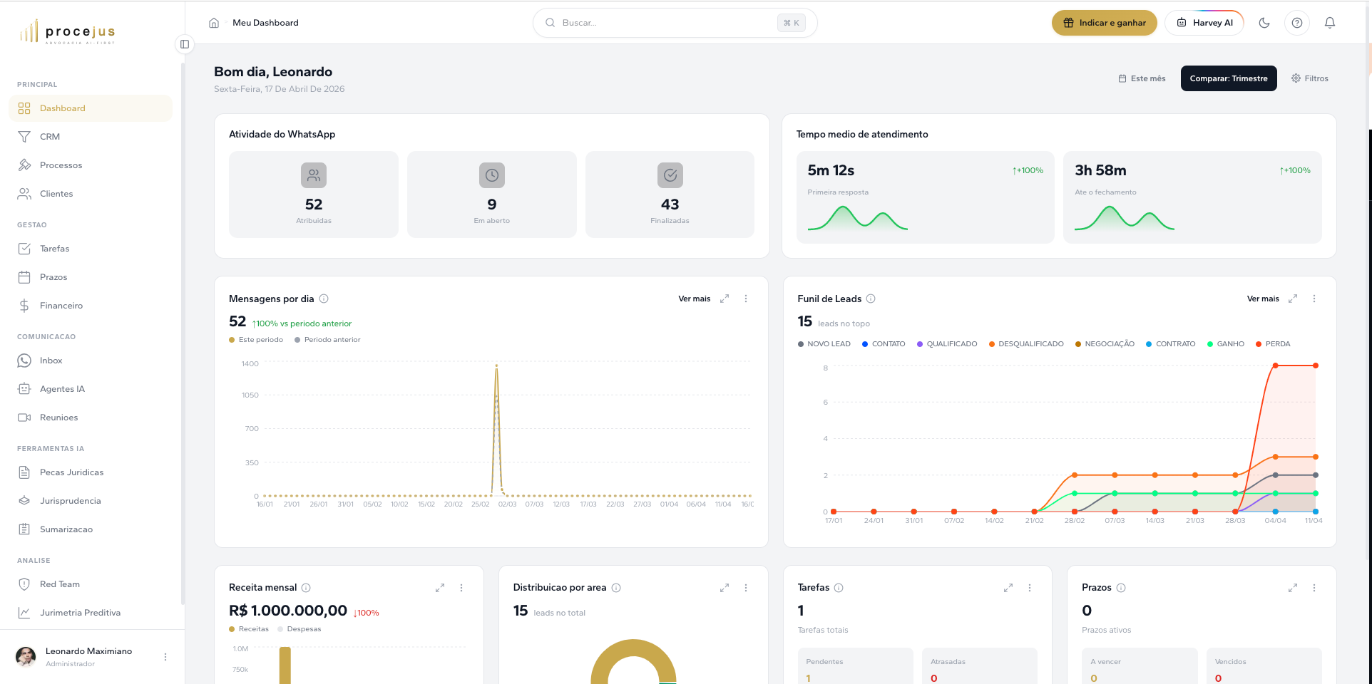
Task: Toggle NEGOCIAÇÃO legend series
Action: pyautogui.click(x=1105, y=344)
